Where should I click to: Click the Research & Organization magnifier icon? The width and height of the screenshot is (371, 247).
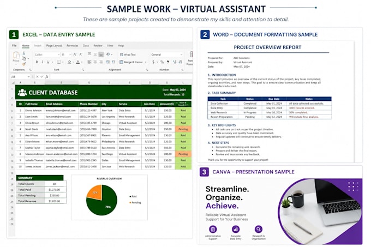259,229
